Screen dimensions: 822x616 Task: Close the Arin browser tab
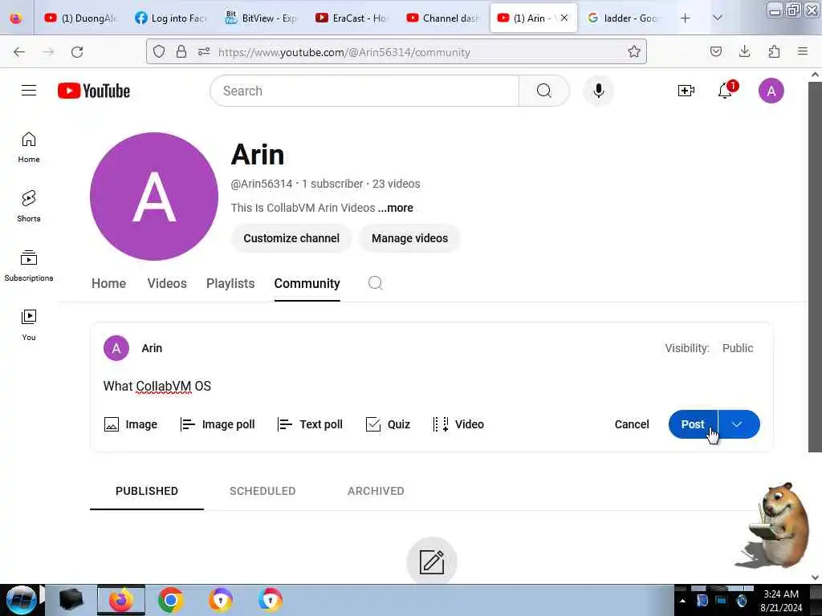564,18
